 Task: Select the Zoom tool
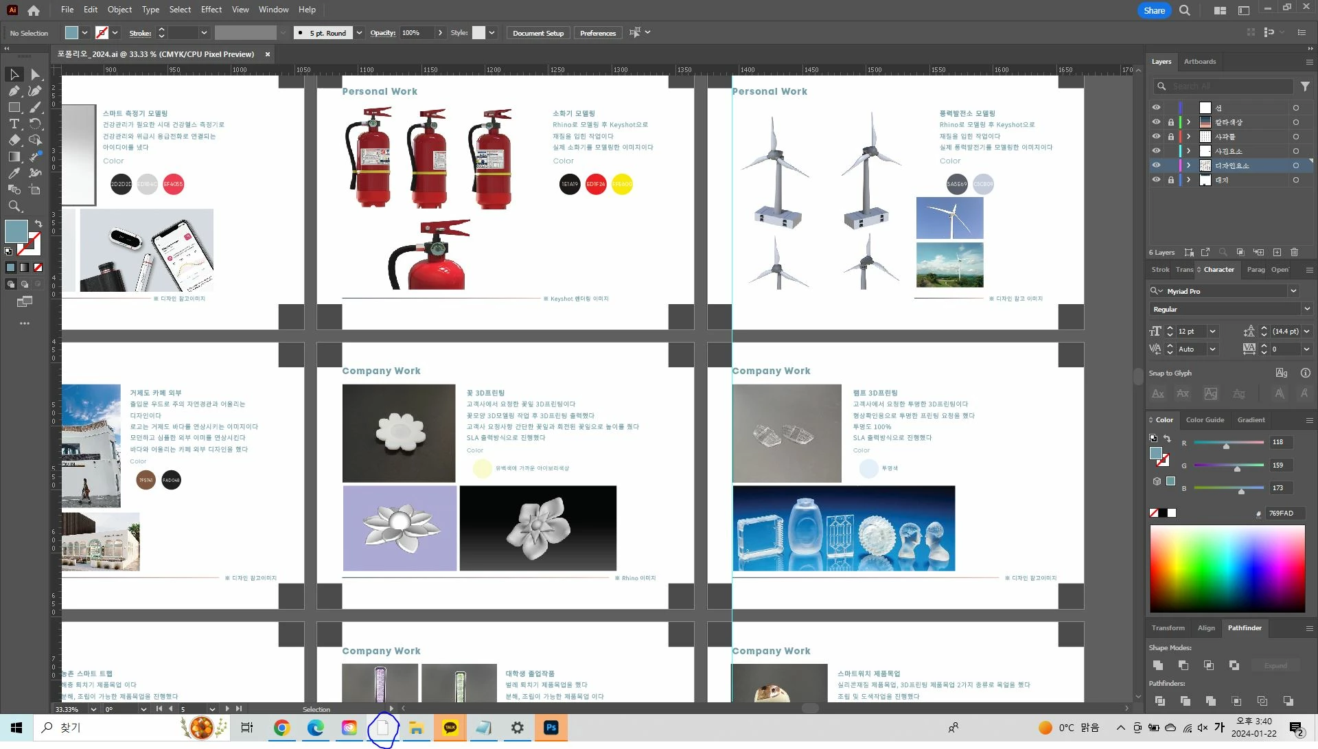[14, 206]
